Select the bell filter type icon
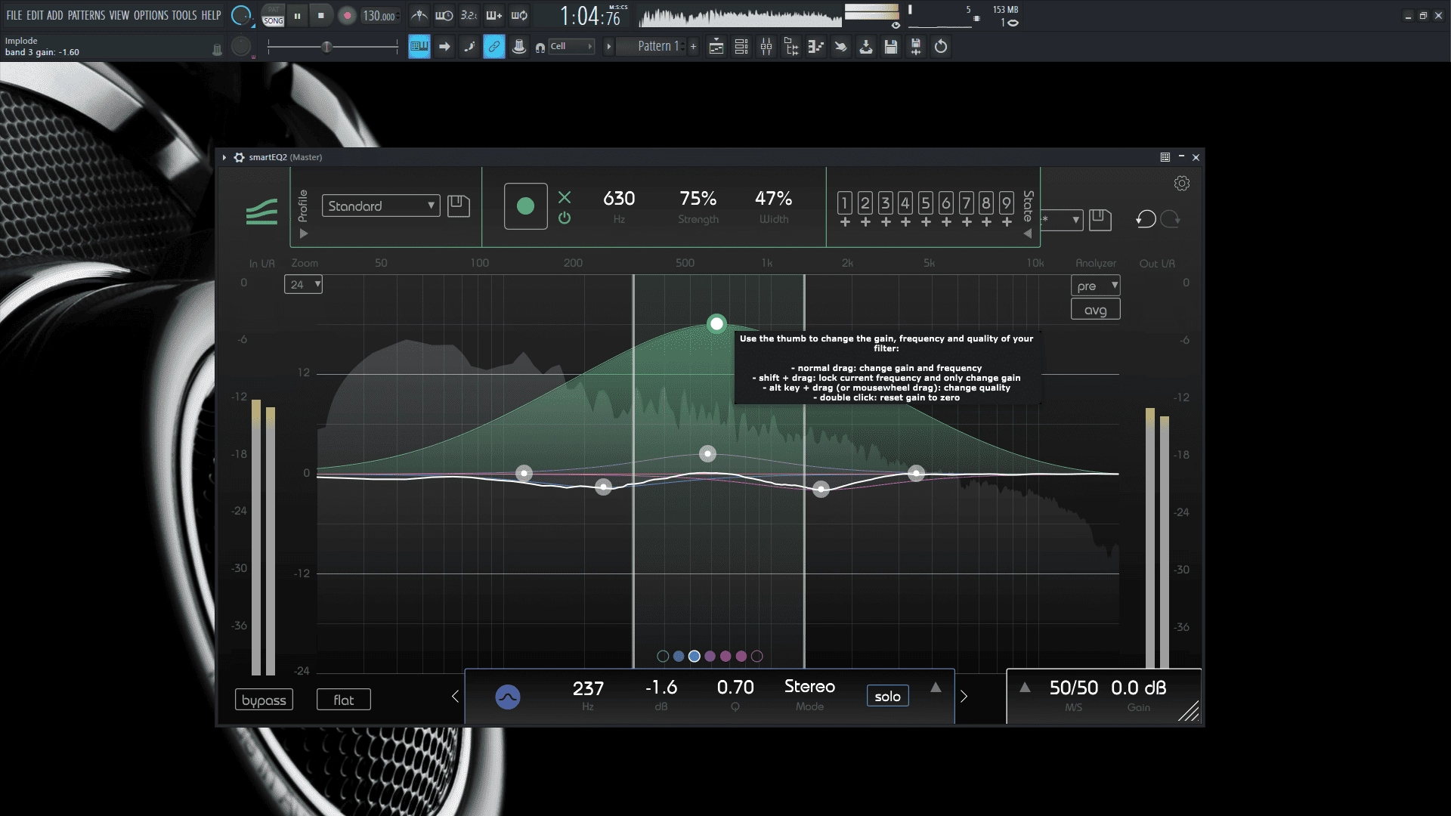This screenshot has height=816, width=1451. click(508, 697)
